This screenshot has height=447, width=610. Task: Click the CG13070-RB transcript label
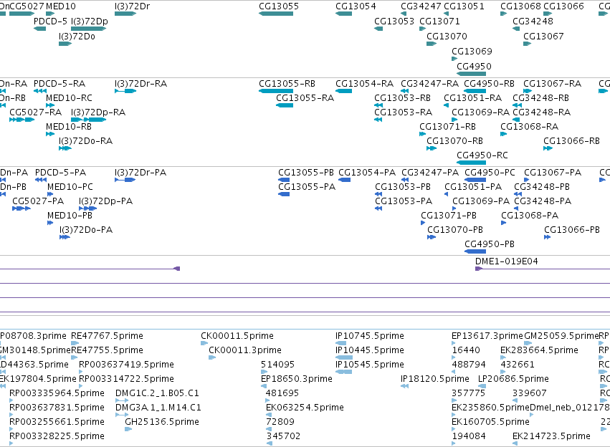pos(454,141)
